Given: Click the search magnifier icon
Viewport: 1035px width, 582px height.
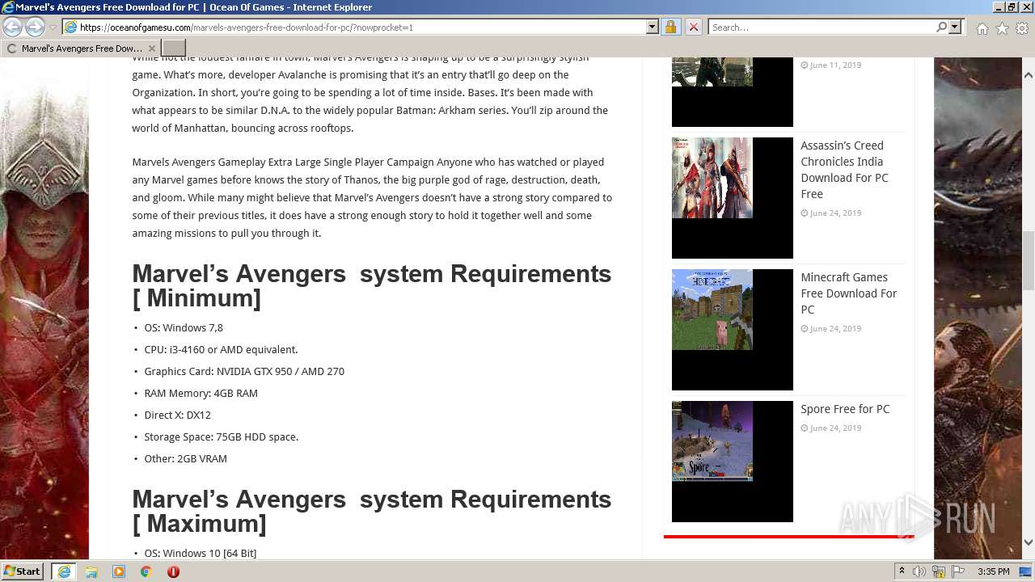Looking at the screenshot, I should (x=941, y=27).
